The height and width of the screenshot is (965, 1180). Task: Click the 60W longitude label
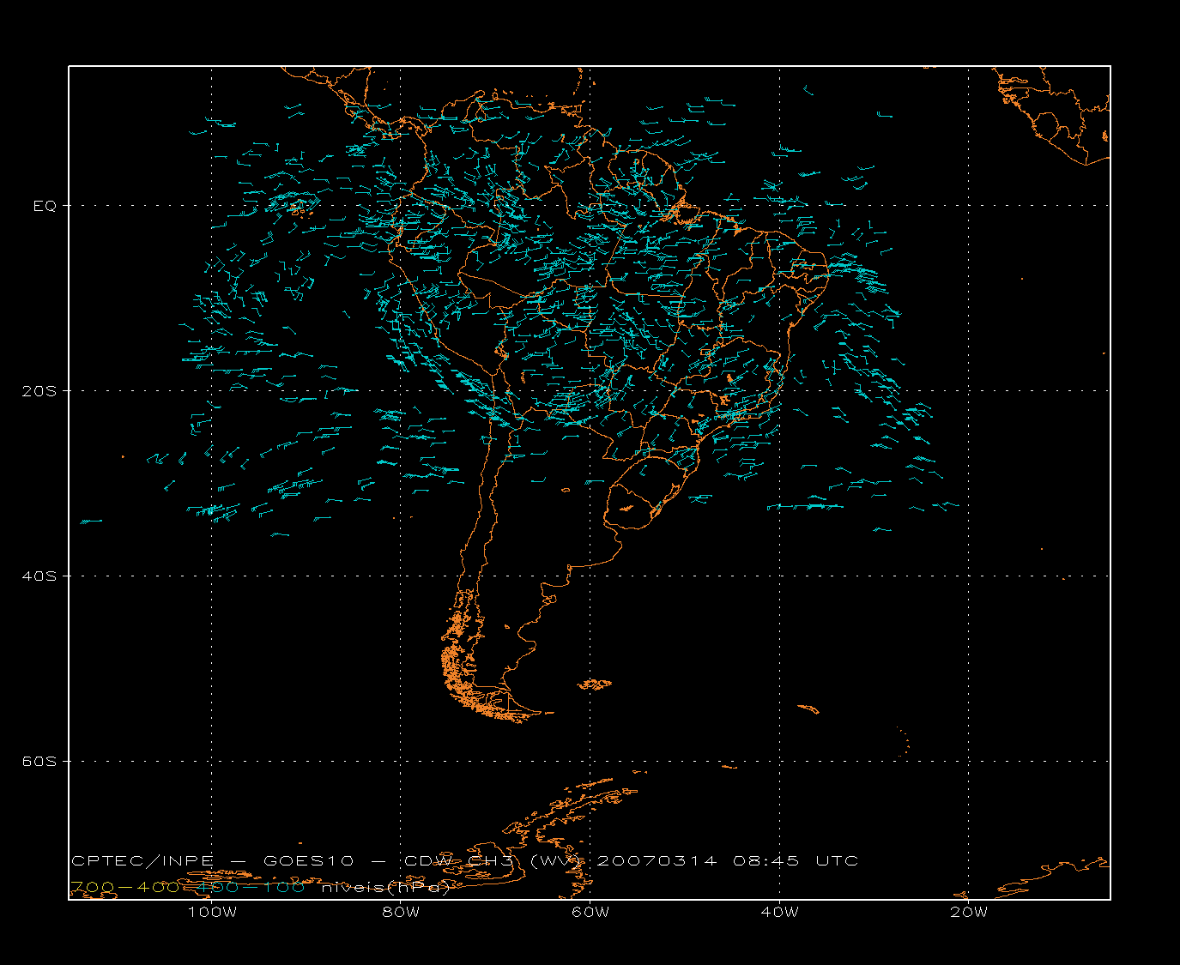(590, 913)
